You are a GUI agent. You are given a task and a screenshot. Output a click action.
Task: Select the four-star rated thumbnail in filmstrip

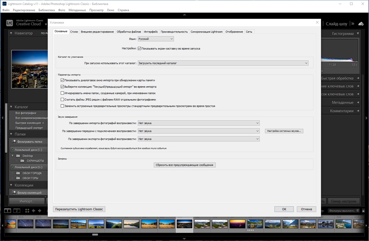255,224
